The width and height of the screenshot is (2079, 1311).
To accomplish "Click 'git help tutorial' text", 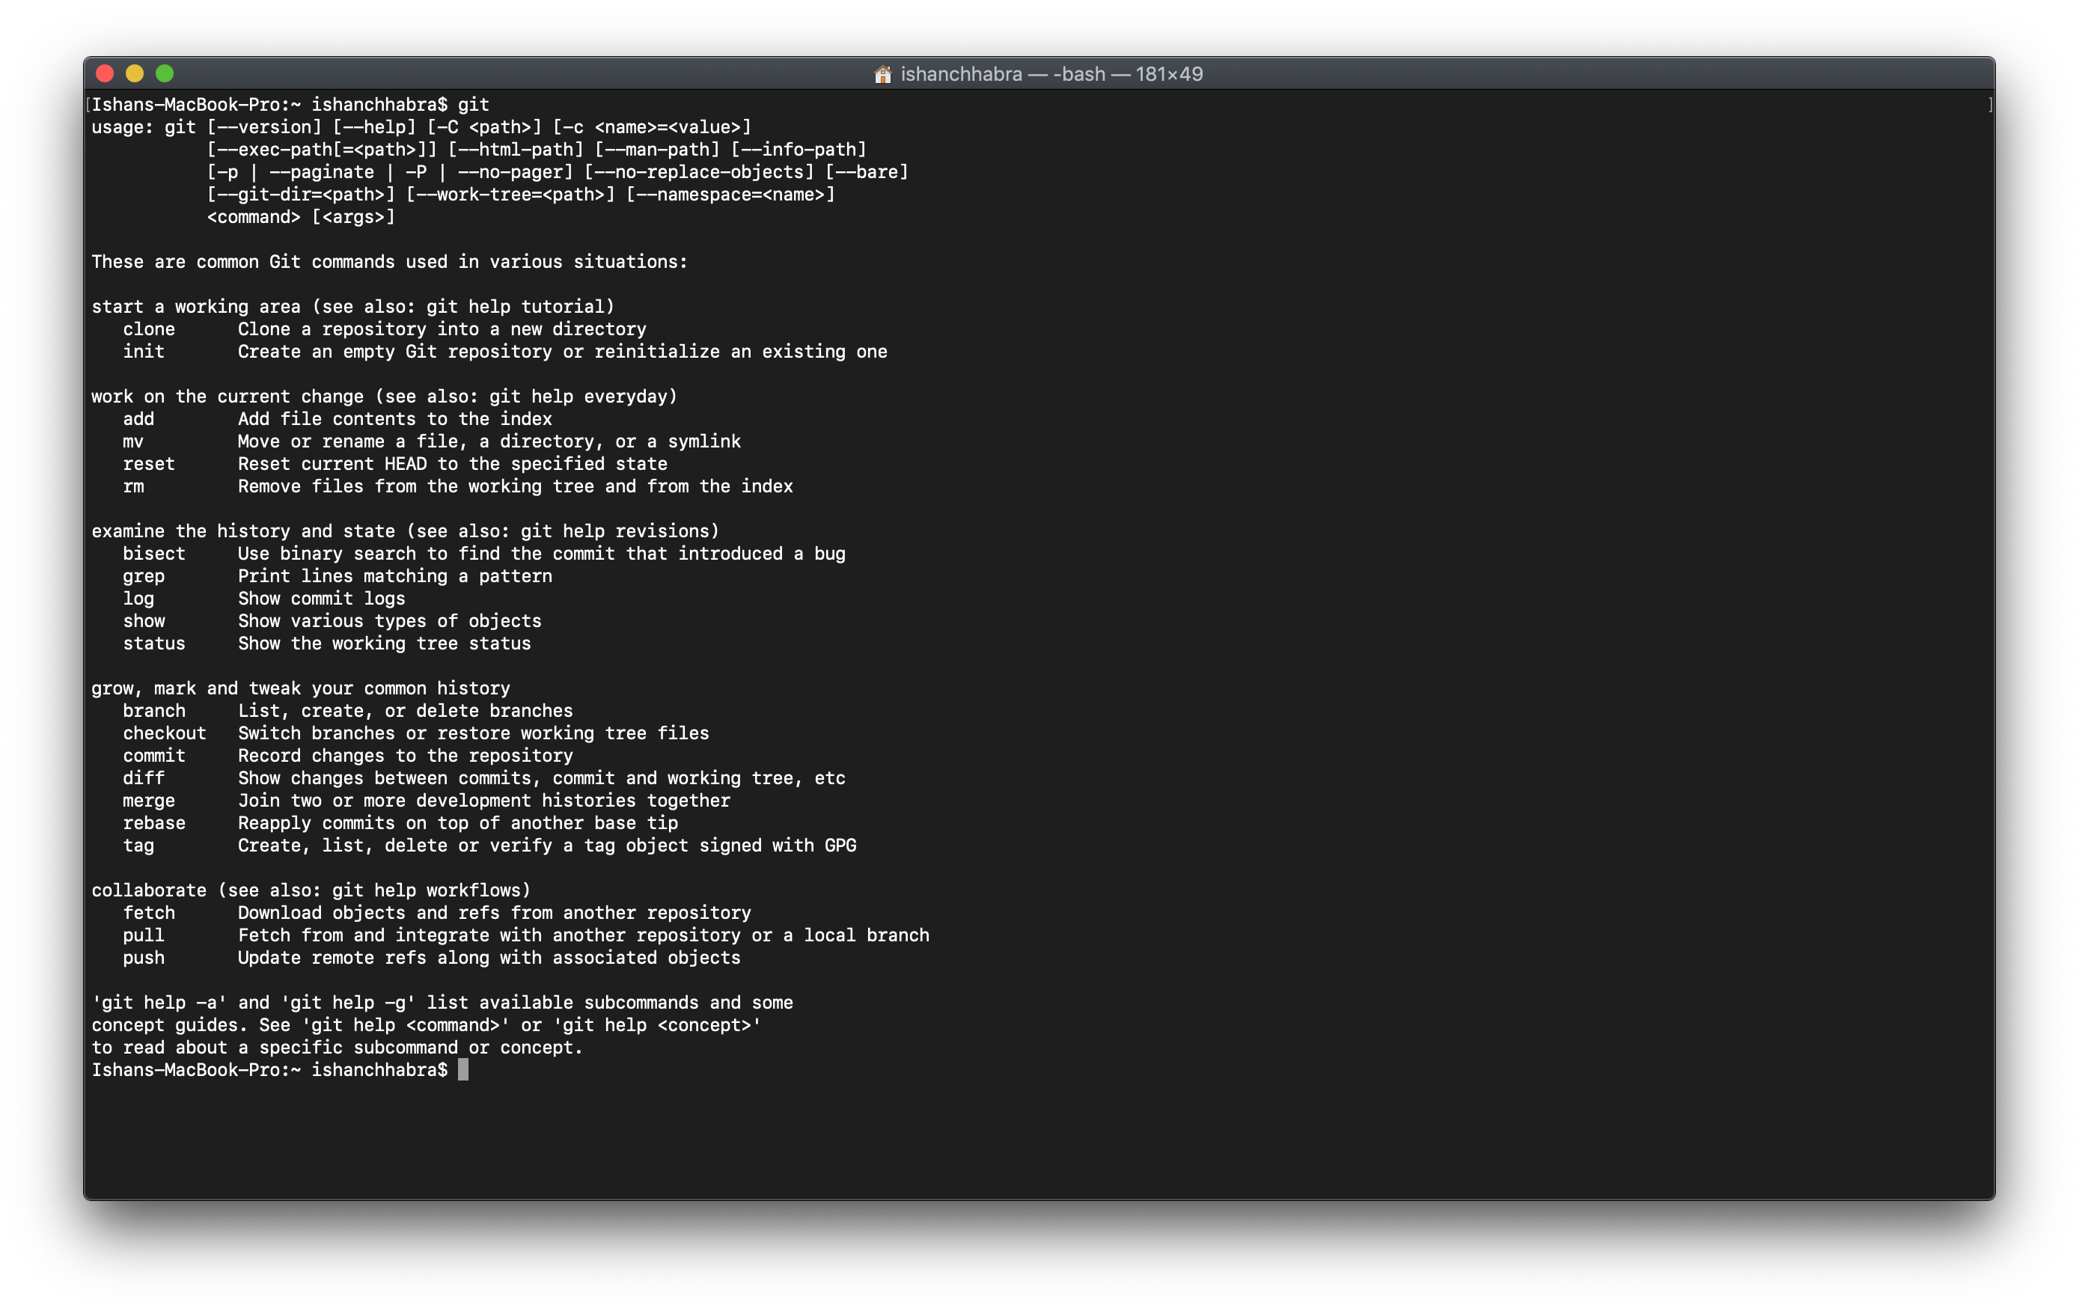I will tap(515, 308).
